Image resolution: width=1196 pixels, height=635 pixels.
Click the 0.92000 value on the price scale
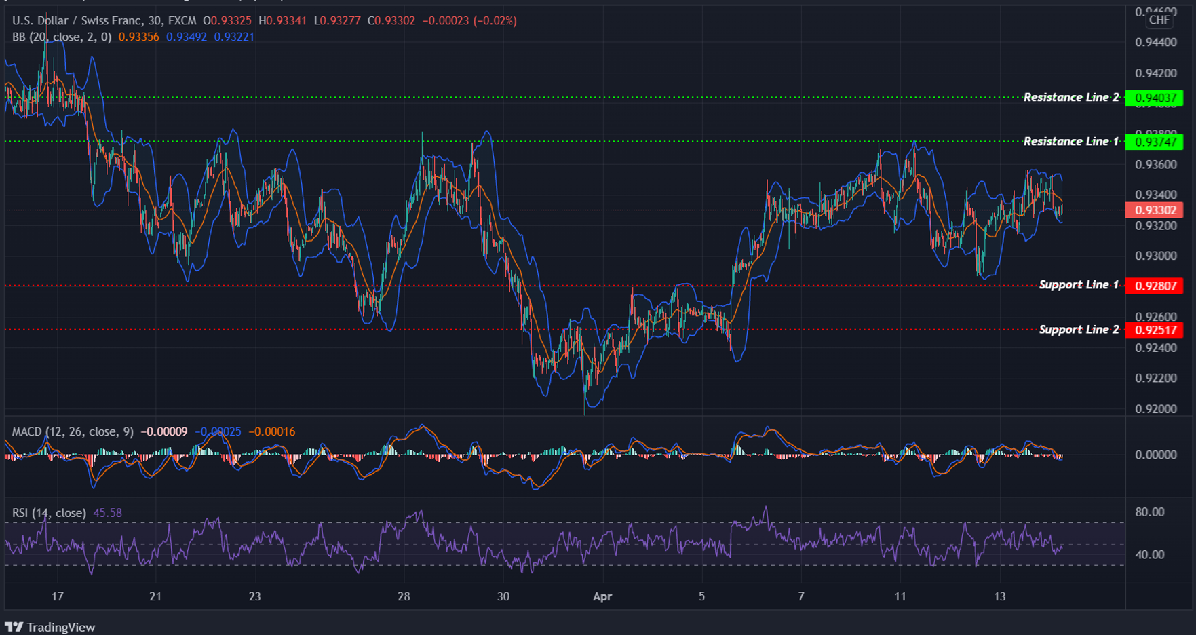1155,408
